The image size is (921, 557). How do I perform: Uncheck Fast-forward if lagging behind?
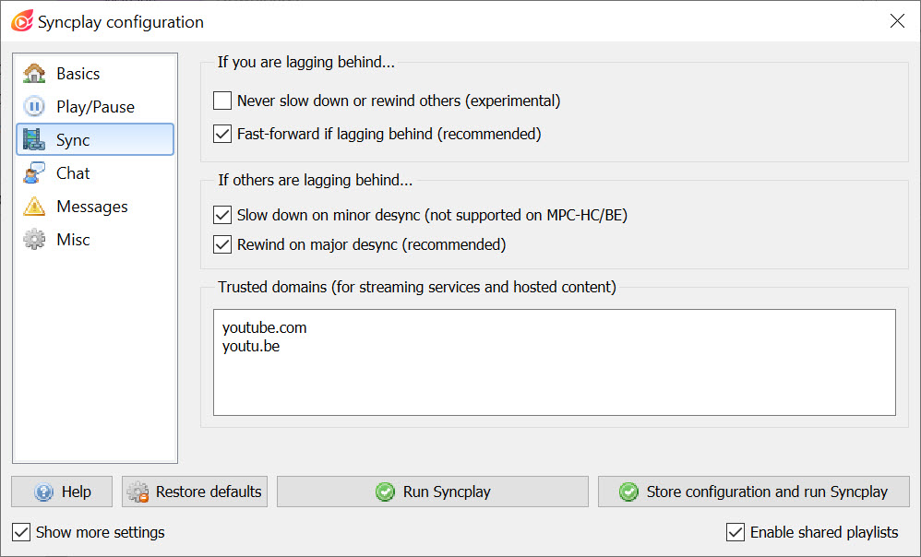tap(222, 134)
